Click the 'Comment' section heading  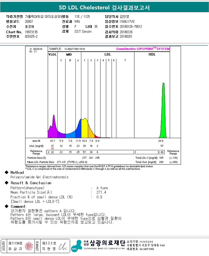[18, 206]
